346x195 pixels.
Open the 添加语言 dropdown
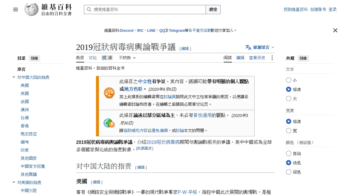(x=260, y=47)
